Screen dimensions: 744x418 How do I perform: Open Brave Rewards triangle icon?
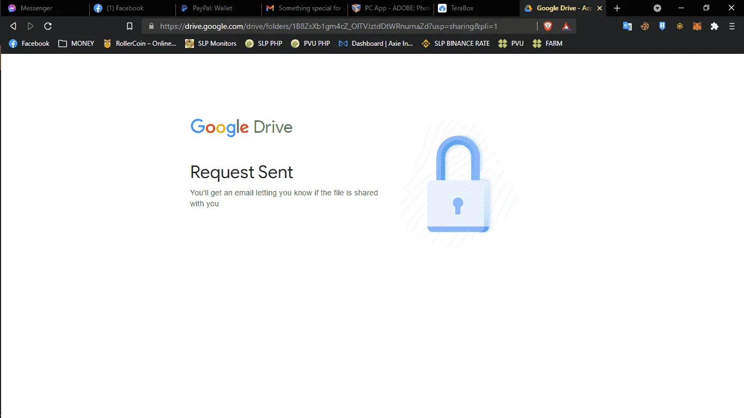click(x=566, y=26)
